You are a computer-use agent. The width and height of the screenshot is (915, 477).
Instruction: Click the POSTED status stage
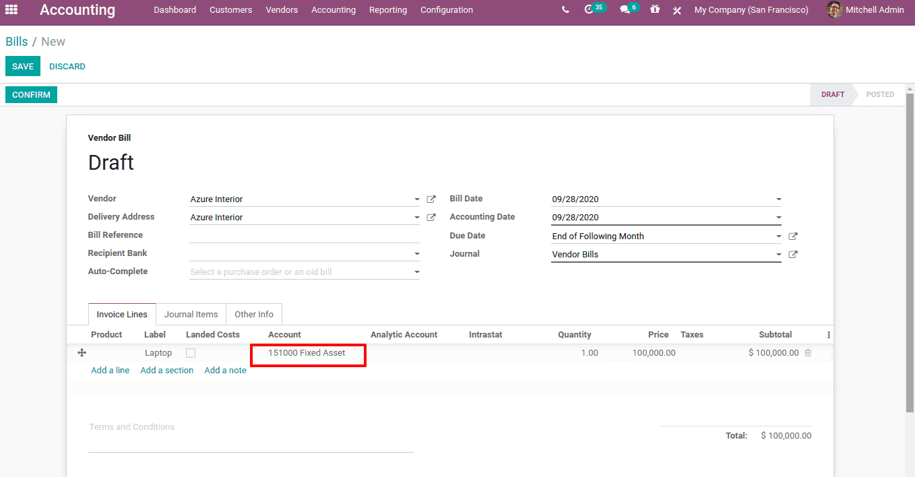click(x=880, y=94)
